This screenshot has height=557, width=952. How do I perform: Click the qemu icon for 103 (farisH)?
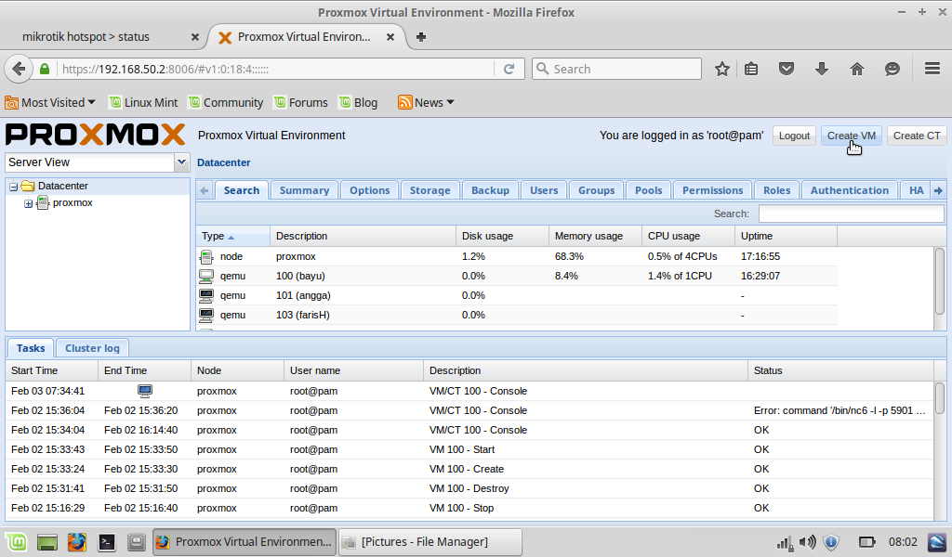206,315
